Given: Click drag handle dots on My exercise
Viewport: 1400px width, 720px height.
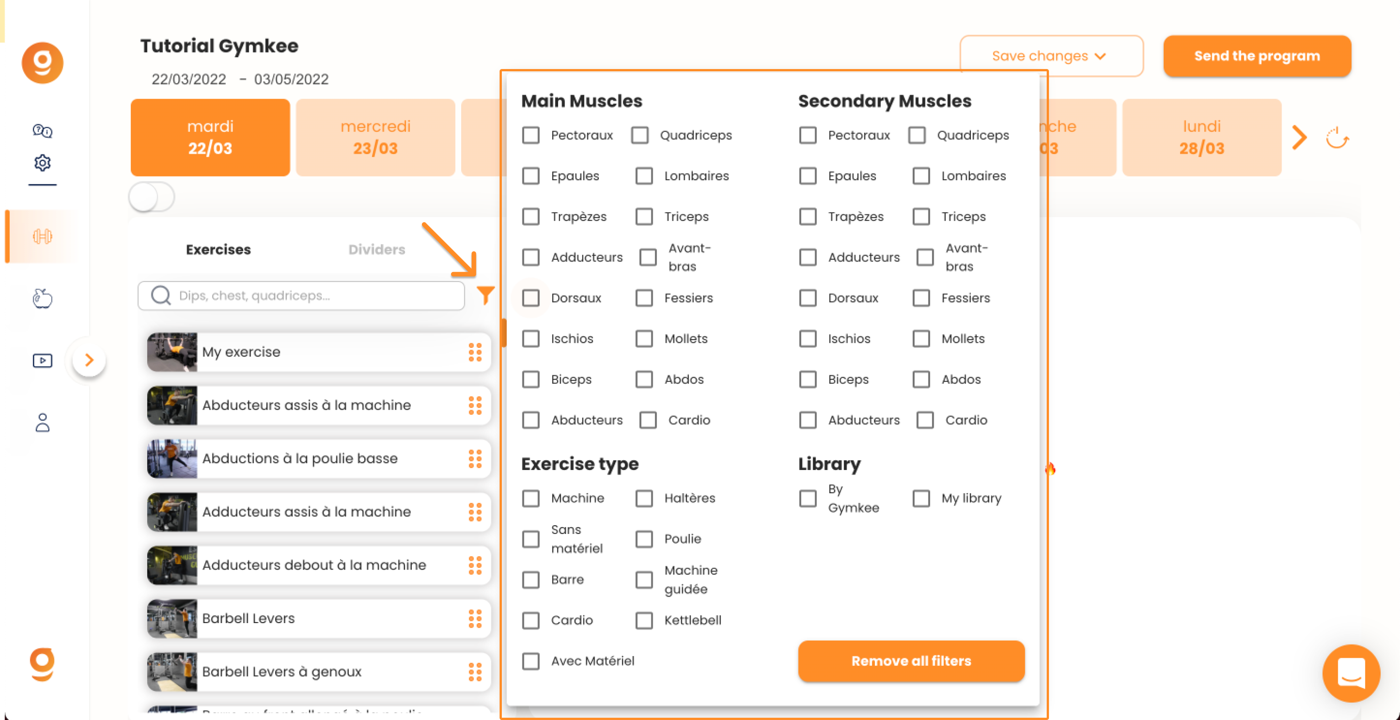Looking at the screenshot, I should click(x=475, y=352).
